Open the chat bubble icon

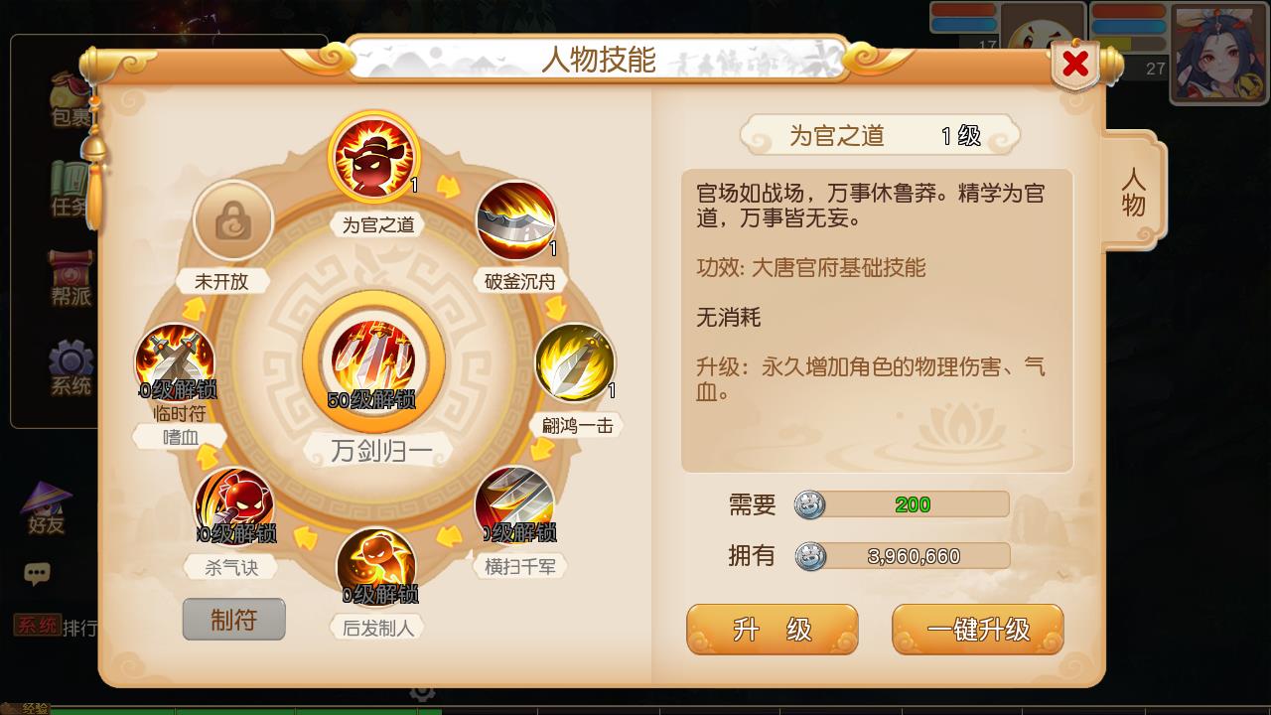point(38,573)
